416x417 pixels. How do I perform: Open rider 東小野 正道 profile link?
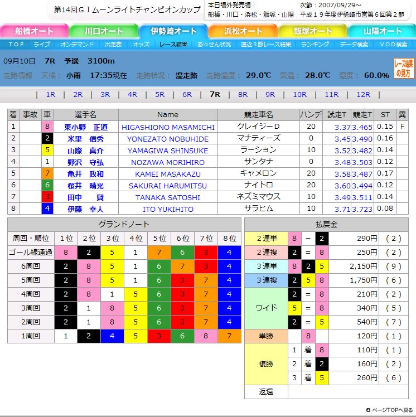[86, 128]
